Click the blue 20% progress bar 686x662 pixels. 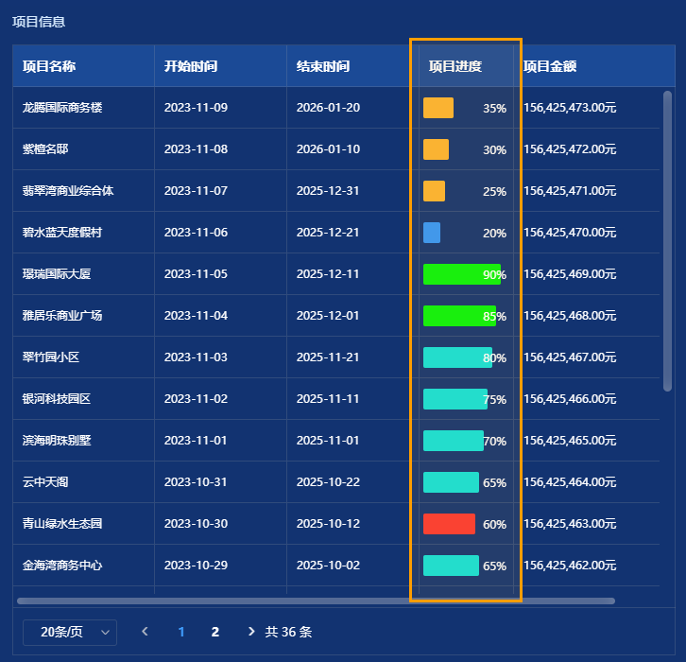tap(432, 233)
